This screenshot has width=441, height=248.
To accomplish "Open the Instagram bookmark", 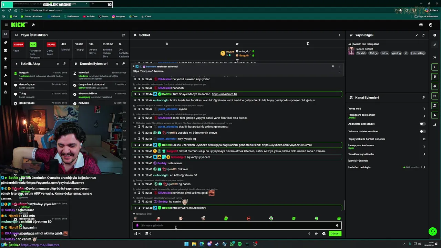I will tap(118, 17).
